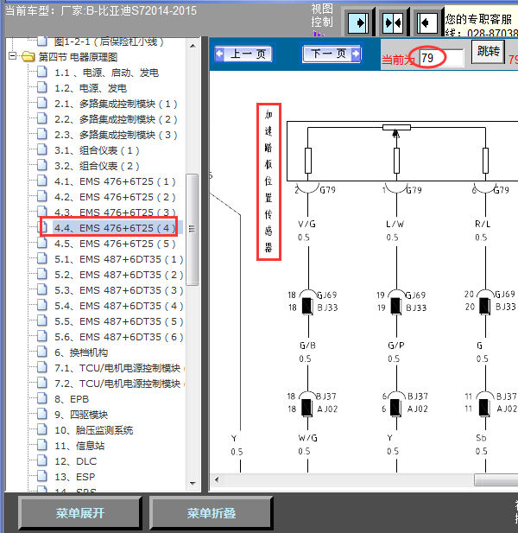Viewport: 518px width, 533px height.
Task: Click the R/L wire color label
Action: pos(483,224)
